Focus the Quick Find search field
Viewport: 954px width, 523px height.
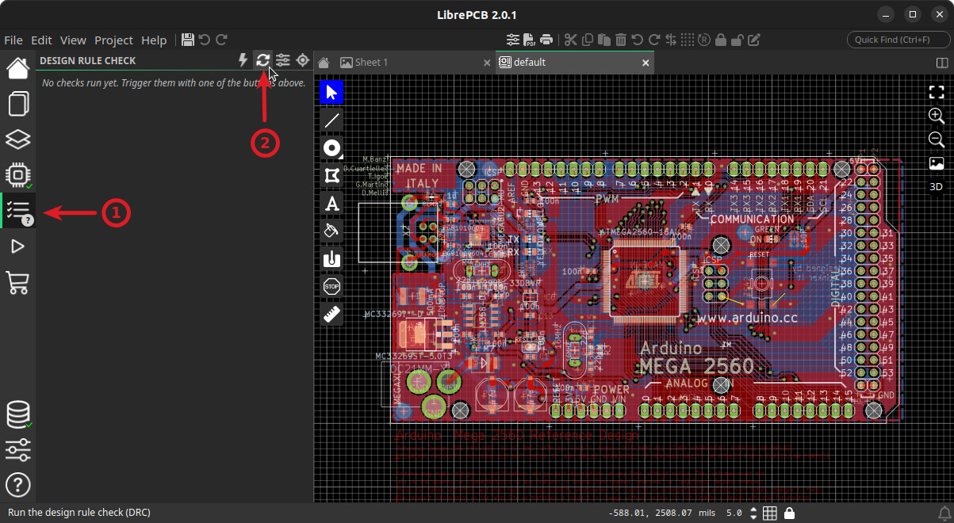(x=897, y=40)
